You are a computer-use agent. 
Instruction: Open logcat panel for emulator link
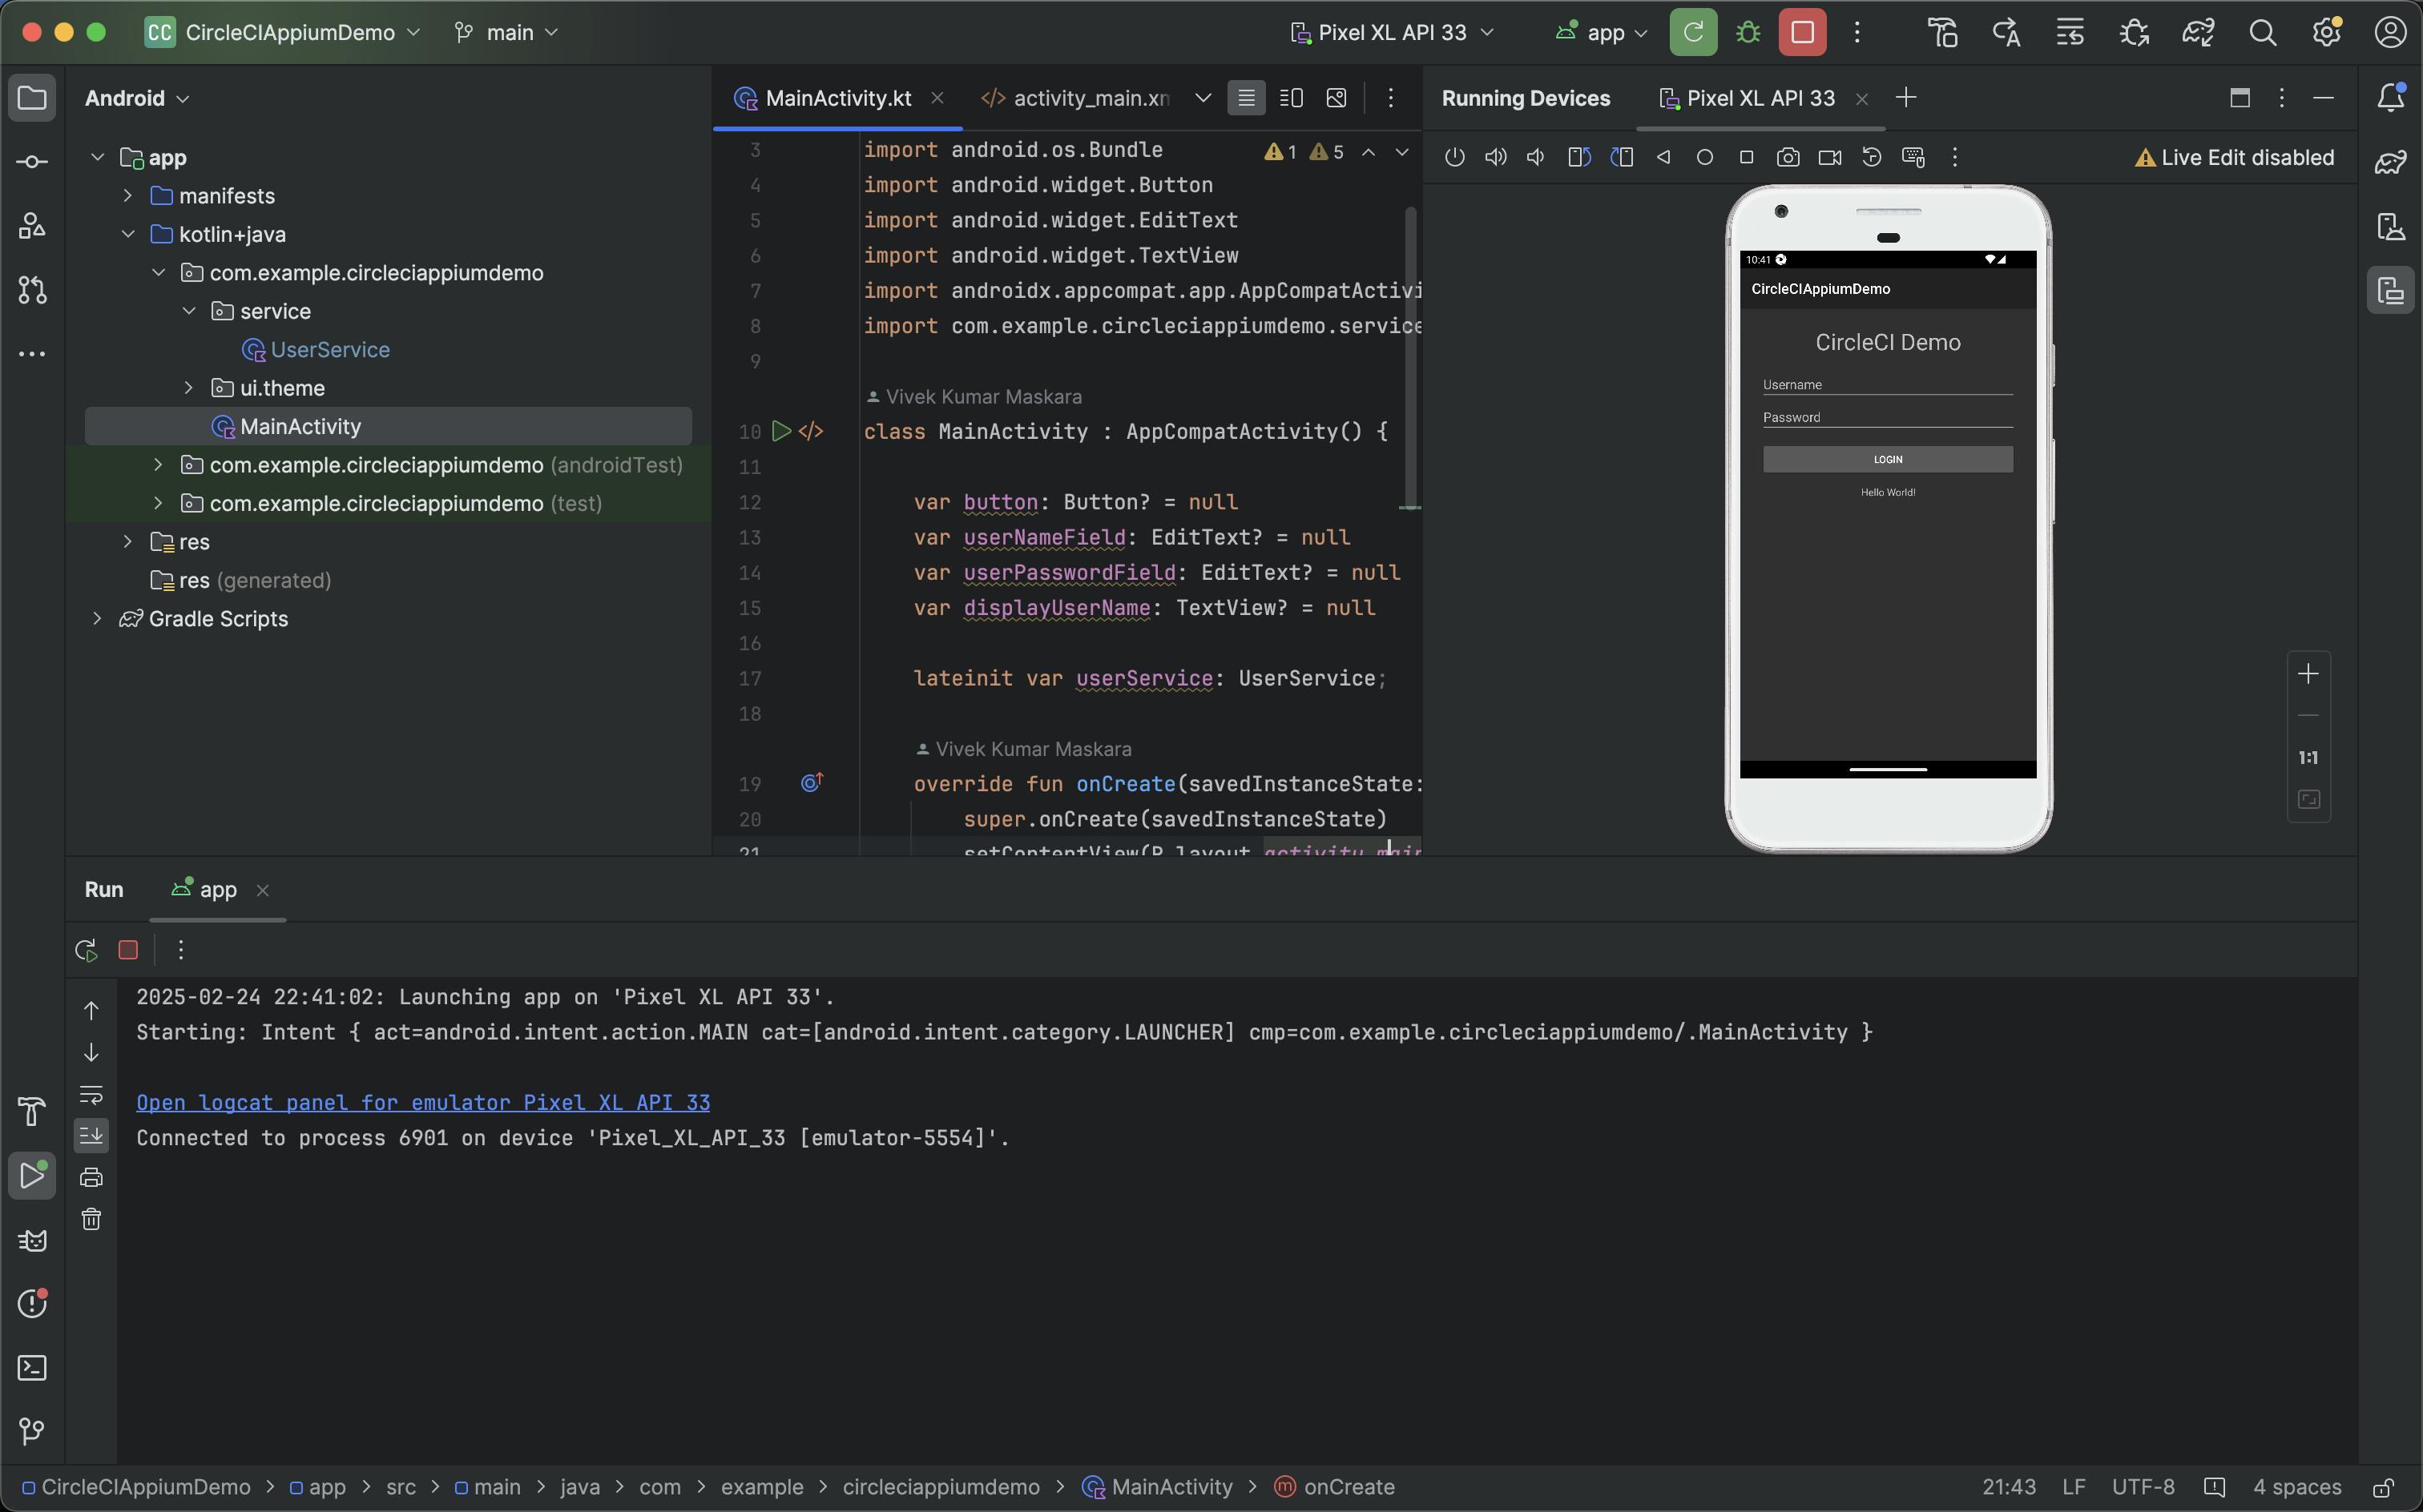click(x=423, y=1102)
